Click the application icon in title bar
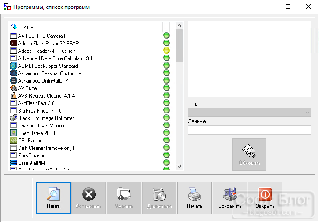Viewport: 319px width, 222px height. pyautogui.click(x=7, y=7)
